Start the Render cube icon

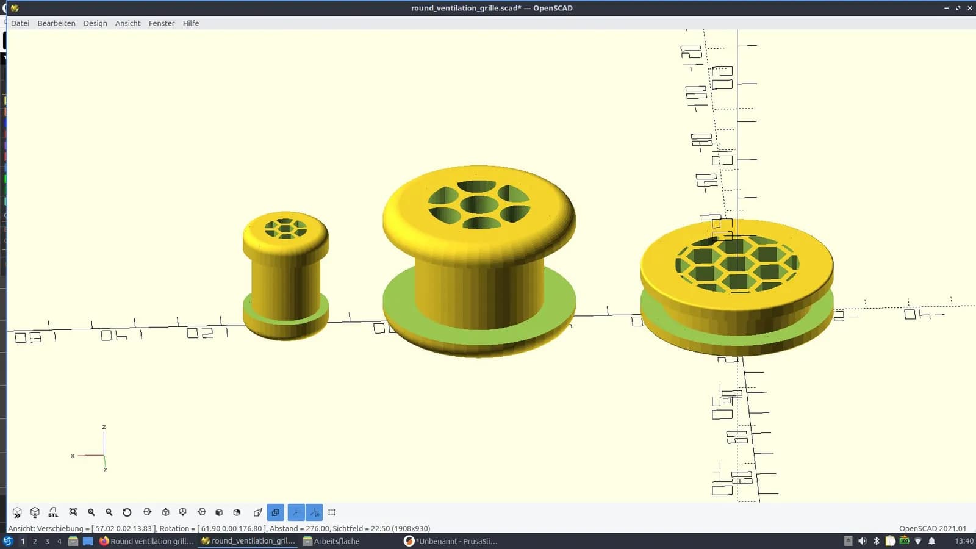click(x=35, y=512)
